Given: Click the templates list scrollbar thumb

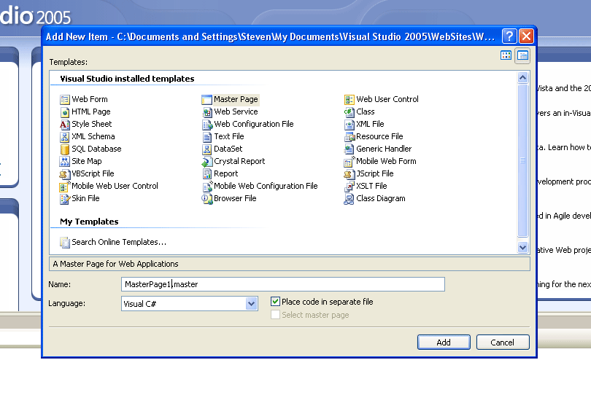Looking at the screenshot, I should point(522,161).
